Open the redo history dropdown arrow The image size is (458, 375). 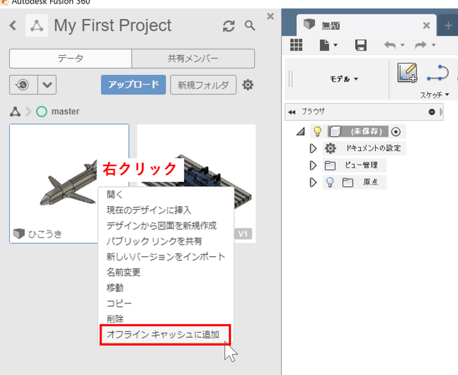pyautogui.click(x=434, y=45)
